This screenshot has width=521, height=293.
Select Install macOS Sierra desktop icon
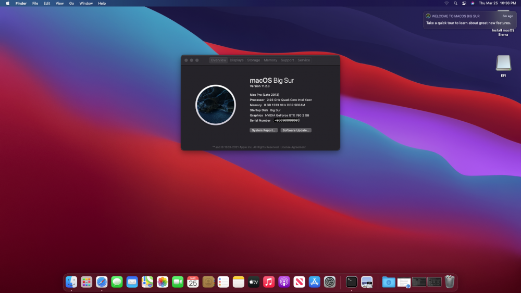click(x=503, y=32)
